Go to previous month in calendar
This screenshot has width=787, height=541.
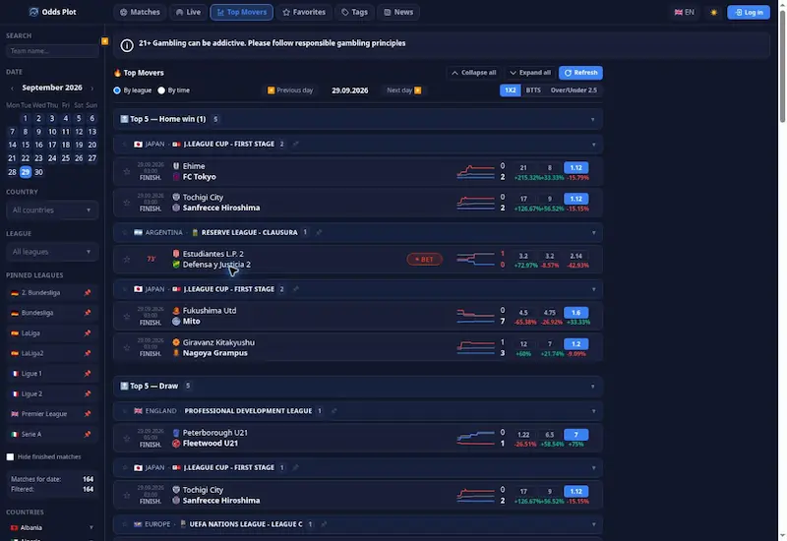[x=12, y=89]
